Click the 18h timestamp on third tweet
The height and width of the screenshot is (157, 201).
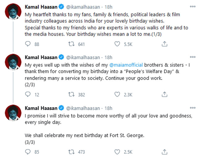click(x=108, y=108)
